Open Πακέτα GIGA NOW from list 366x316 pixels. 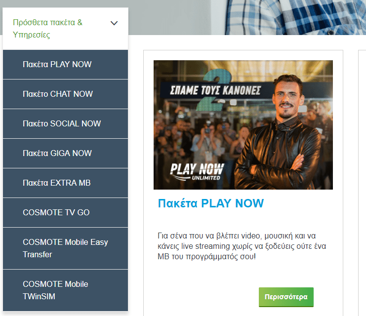65,154
